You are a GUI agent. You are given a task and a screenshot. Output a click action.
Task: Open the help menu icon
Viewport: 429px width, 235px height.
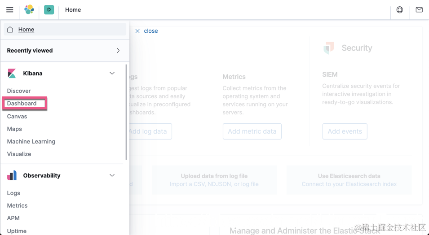coord(400,10)
